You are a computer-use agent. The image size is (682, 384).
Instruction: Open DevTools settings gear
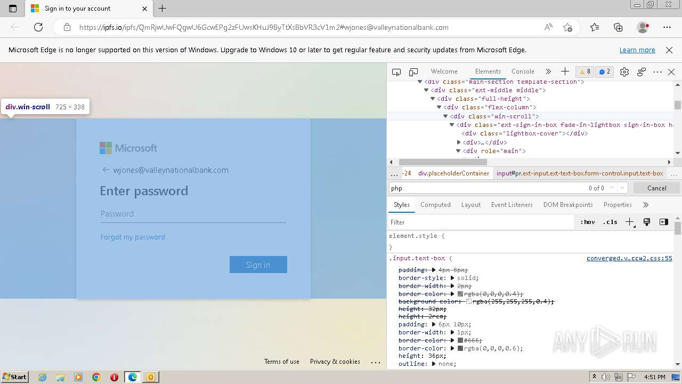click(x=624, y=72)
